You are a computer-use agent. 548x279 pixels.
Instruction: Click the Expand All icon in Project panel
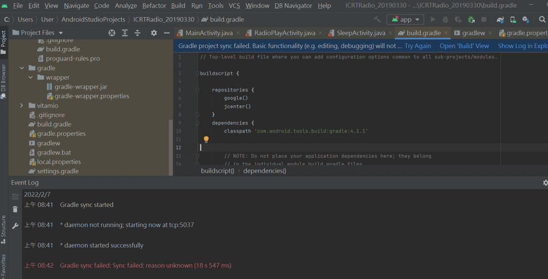[125, 33]
